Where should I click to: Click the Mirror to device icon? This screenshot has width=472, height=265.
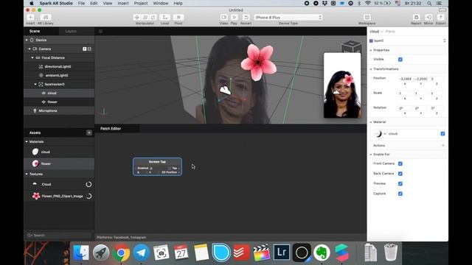[x=428, y=18]
